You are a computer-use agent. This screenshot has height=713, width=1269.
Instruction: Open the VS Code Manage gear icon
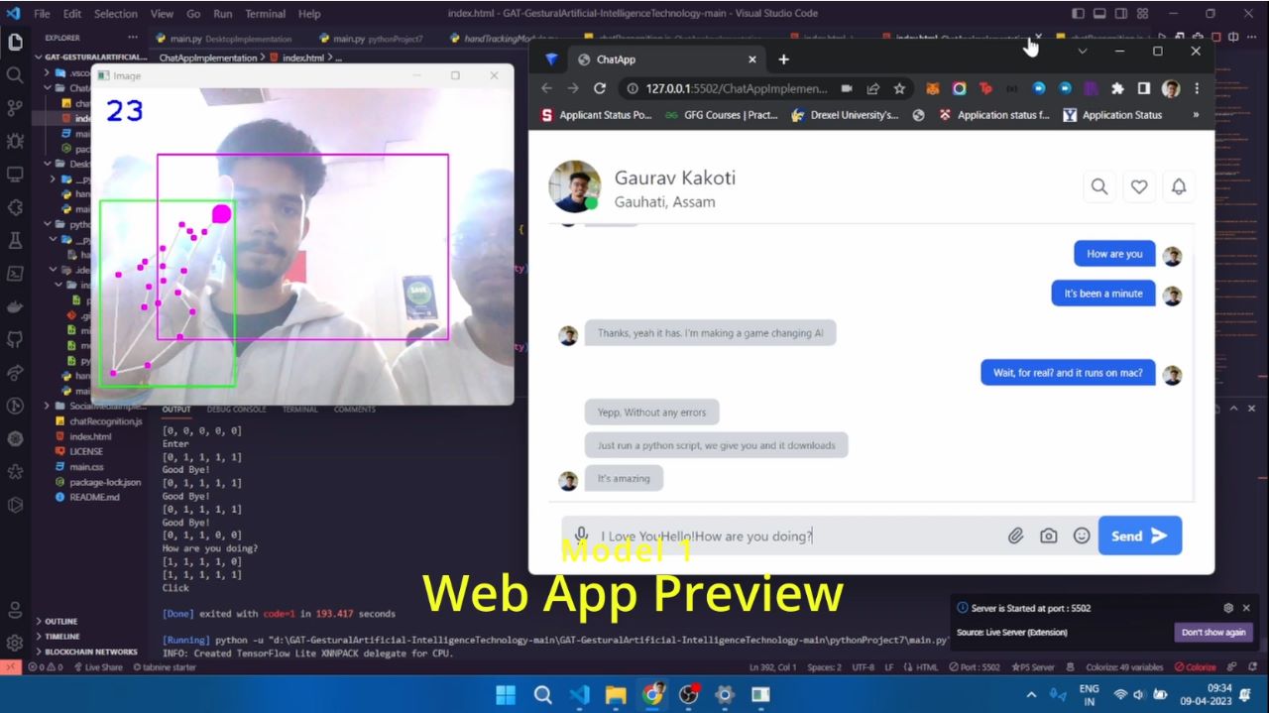click(15, 643)
